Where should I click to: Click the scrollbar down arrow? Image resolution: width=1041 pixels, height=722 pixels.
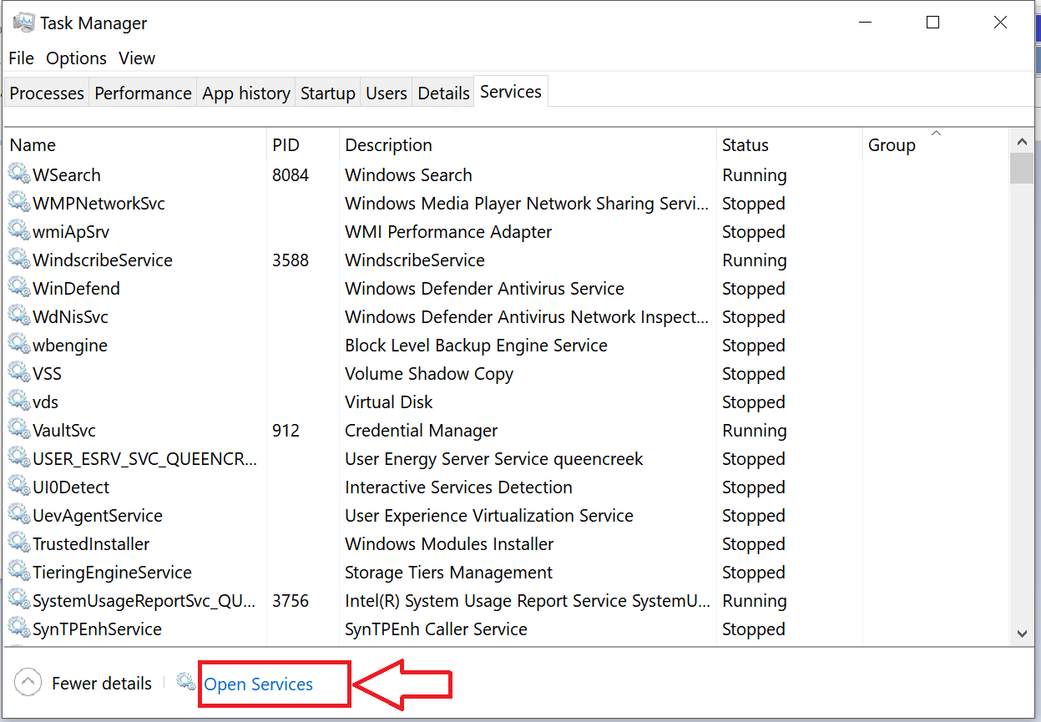point(1022,634)
